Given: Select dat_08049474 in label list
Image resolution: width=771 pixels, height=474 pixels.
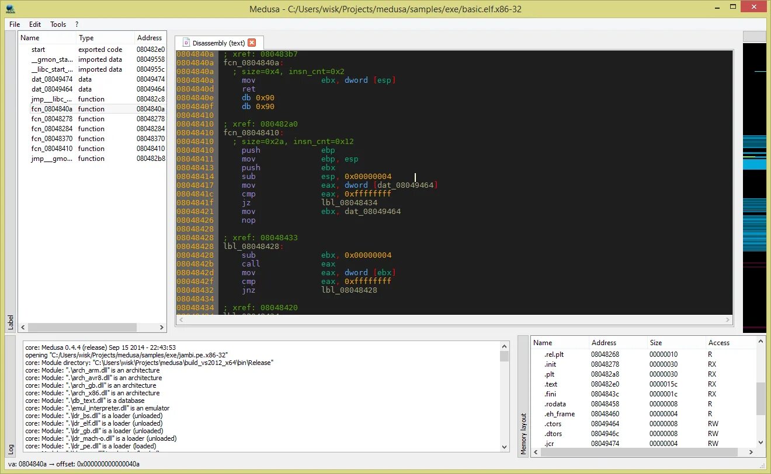Looking at the screenshot, I should pos(92,79).
